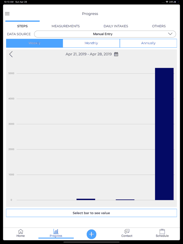183x244 pixels.
Task: Select the Monthly view
Action: coord(91,43)
